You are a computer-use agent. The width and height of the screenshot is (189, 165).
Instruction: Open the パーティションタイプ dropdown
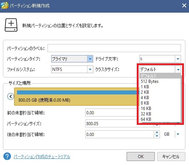90,59
